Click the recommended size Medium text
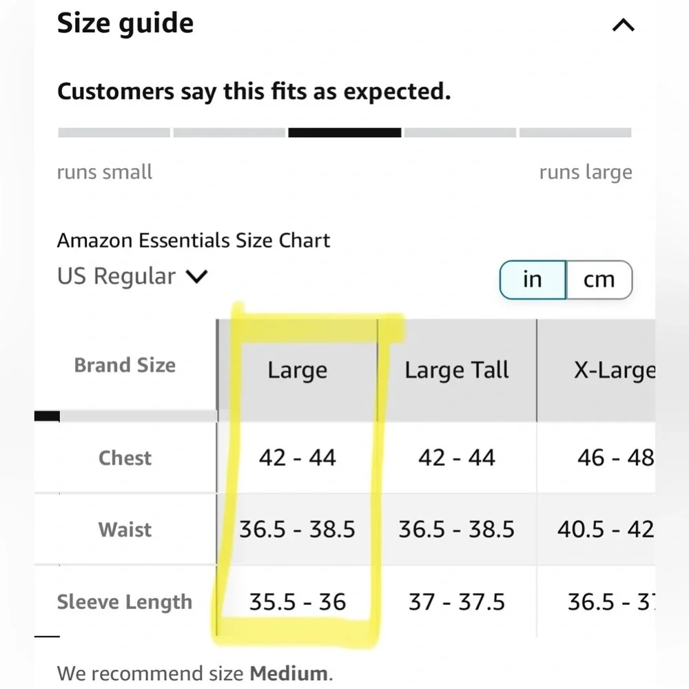 point(288,673)
